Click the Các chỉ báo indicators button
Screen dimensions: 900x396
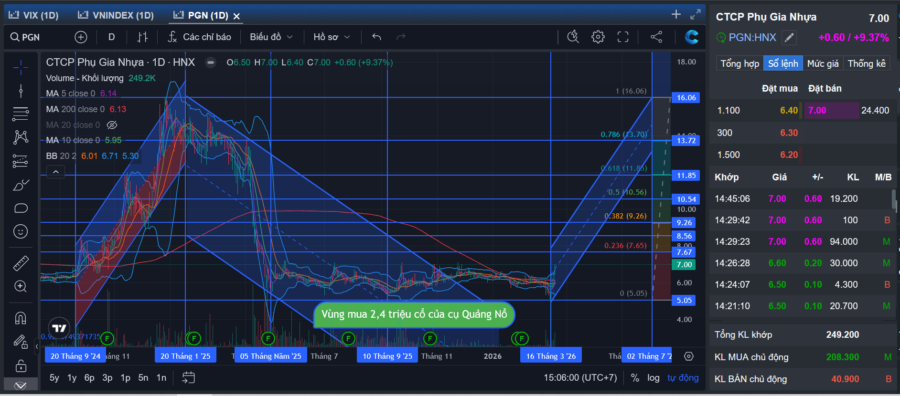[x=199, y=37]
